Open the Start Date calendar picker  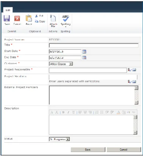pyautogui.click(x=84, y=52)
